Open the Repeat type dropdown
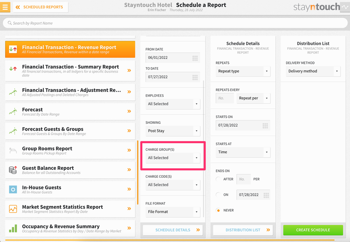Viewport: 350px width, 242px height. coord(243,71)
